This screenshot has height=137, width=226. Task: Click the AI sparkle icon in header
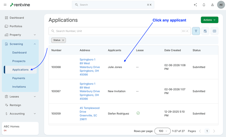tap(195, 5)
